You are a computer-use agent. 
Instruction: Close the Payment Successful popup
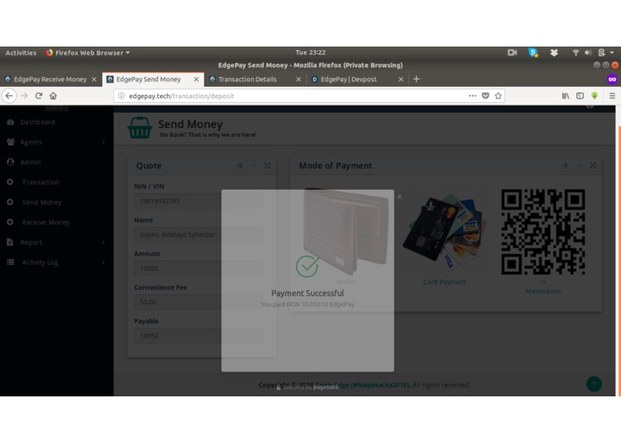399,197
